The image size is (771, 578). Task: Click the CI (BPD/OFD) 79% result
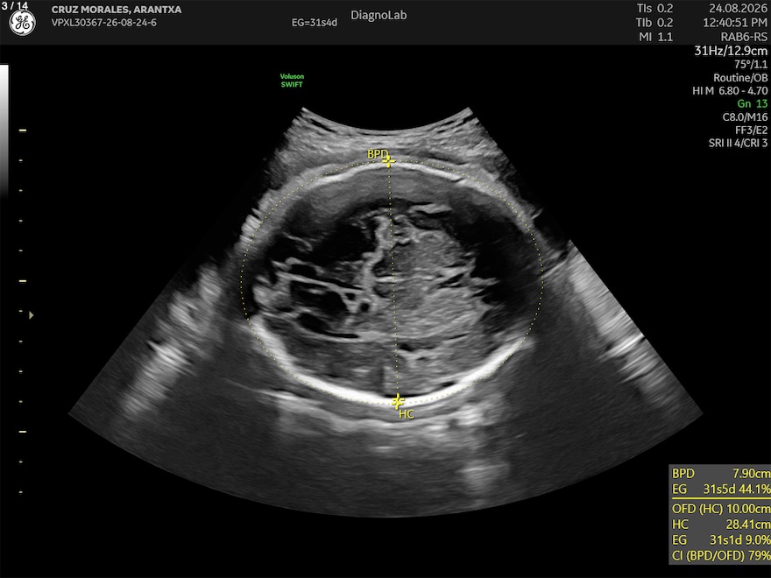click(721, 555)
